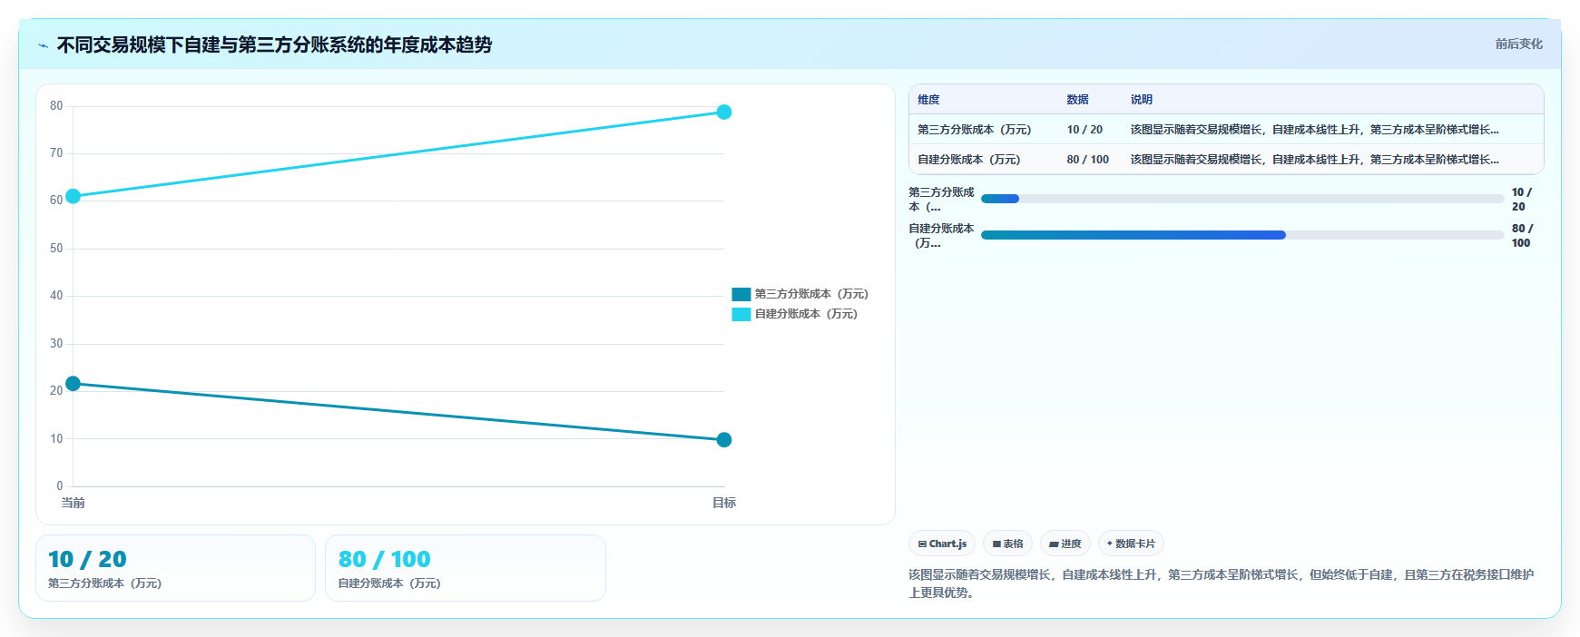Click the 自建分账成本 data point at 当前
The height and width of the screenshot is (637, 1580).
[x=73, y=196]
